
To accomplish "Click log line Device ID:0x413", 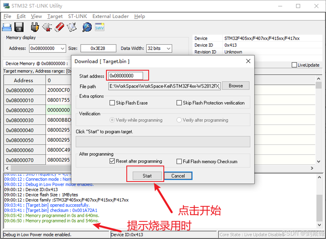I will pos(31,190).
